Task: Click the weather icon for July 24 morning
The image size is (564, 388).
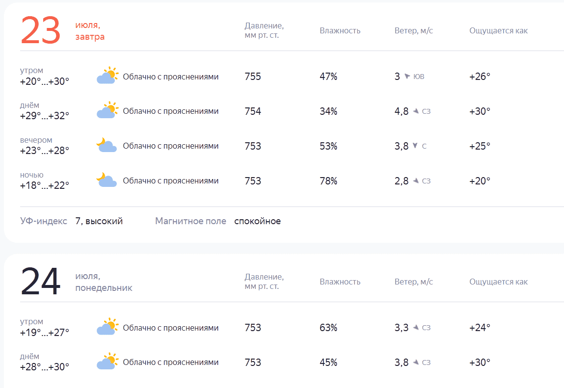Action: tap(107, 327)
